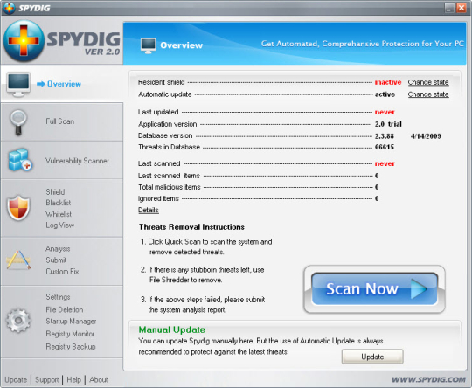Click threats count '66615'
This screenshot has width=472, height=388.
[384, 147]
